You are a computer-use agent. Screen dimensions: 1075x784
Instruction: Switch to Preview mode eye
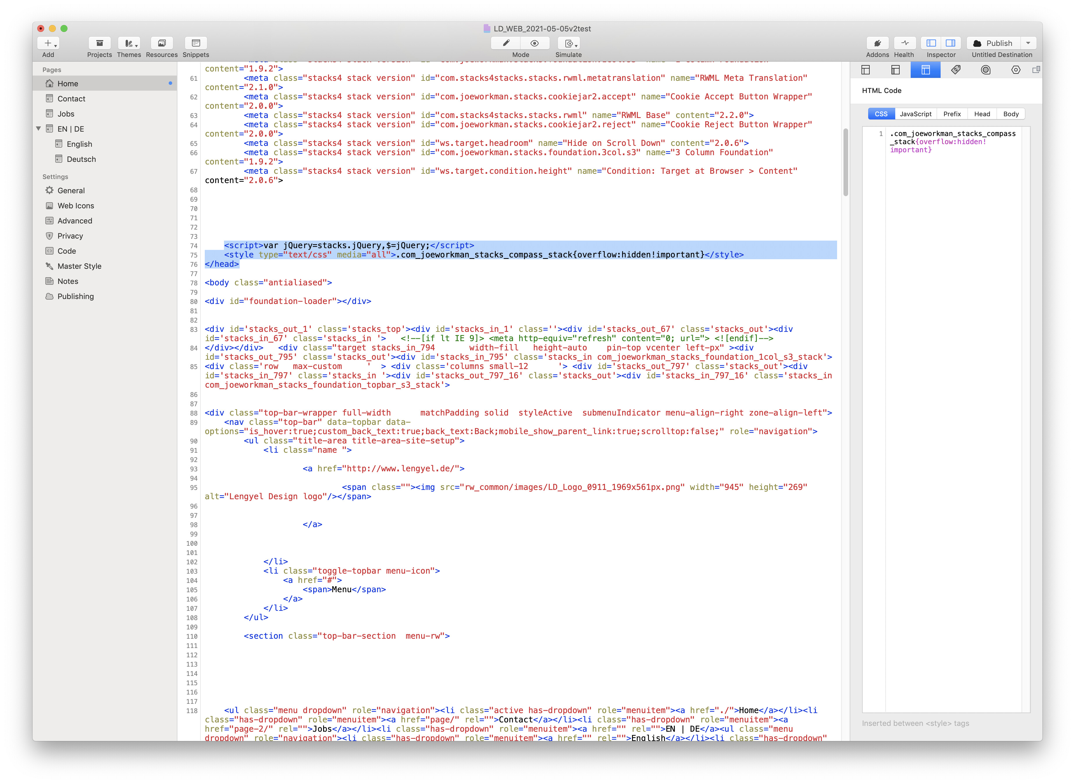[x=534, y=43]
